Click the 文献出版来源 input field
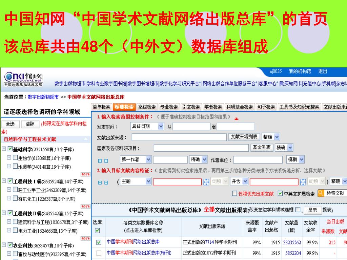Image resolution: width=347 pixels, height=260 pixels. coord(179,137)
